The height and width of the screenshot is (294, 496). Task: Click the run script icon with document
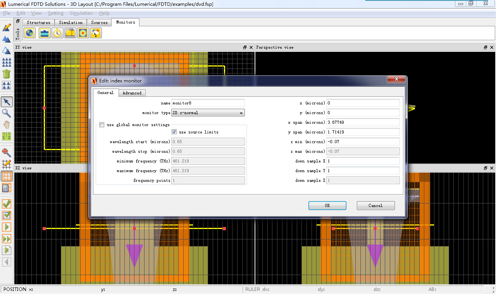point(7,250)
